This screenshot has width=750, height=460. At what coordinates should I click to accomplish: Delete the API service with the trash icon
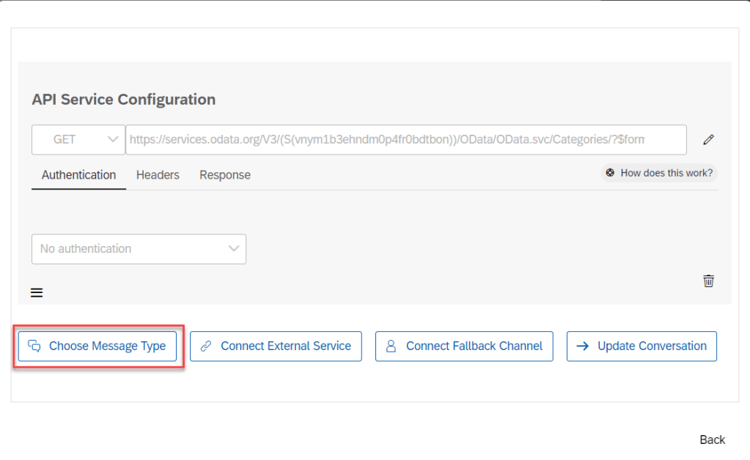point(708,281)
